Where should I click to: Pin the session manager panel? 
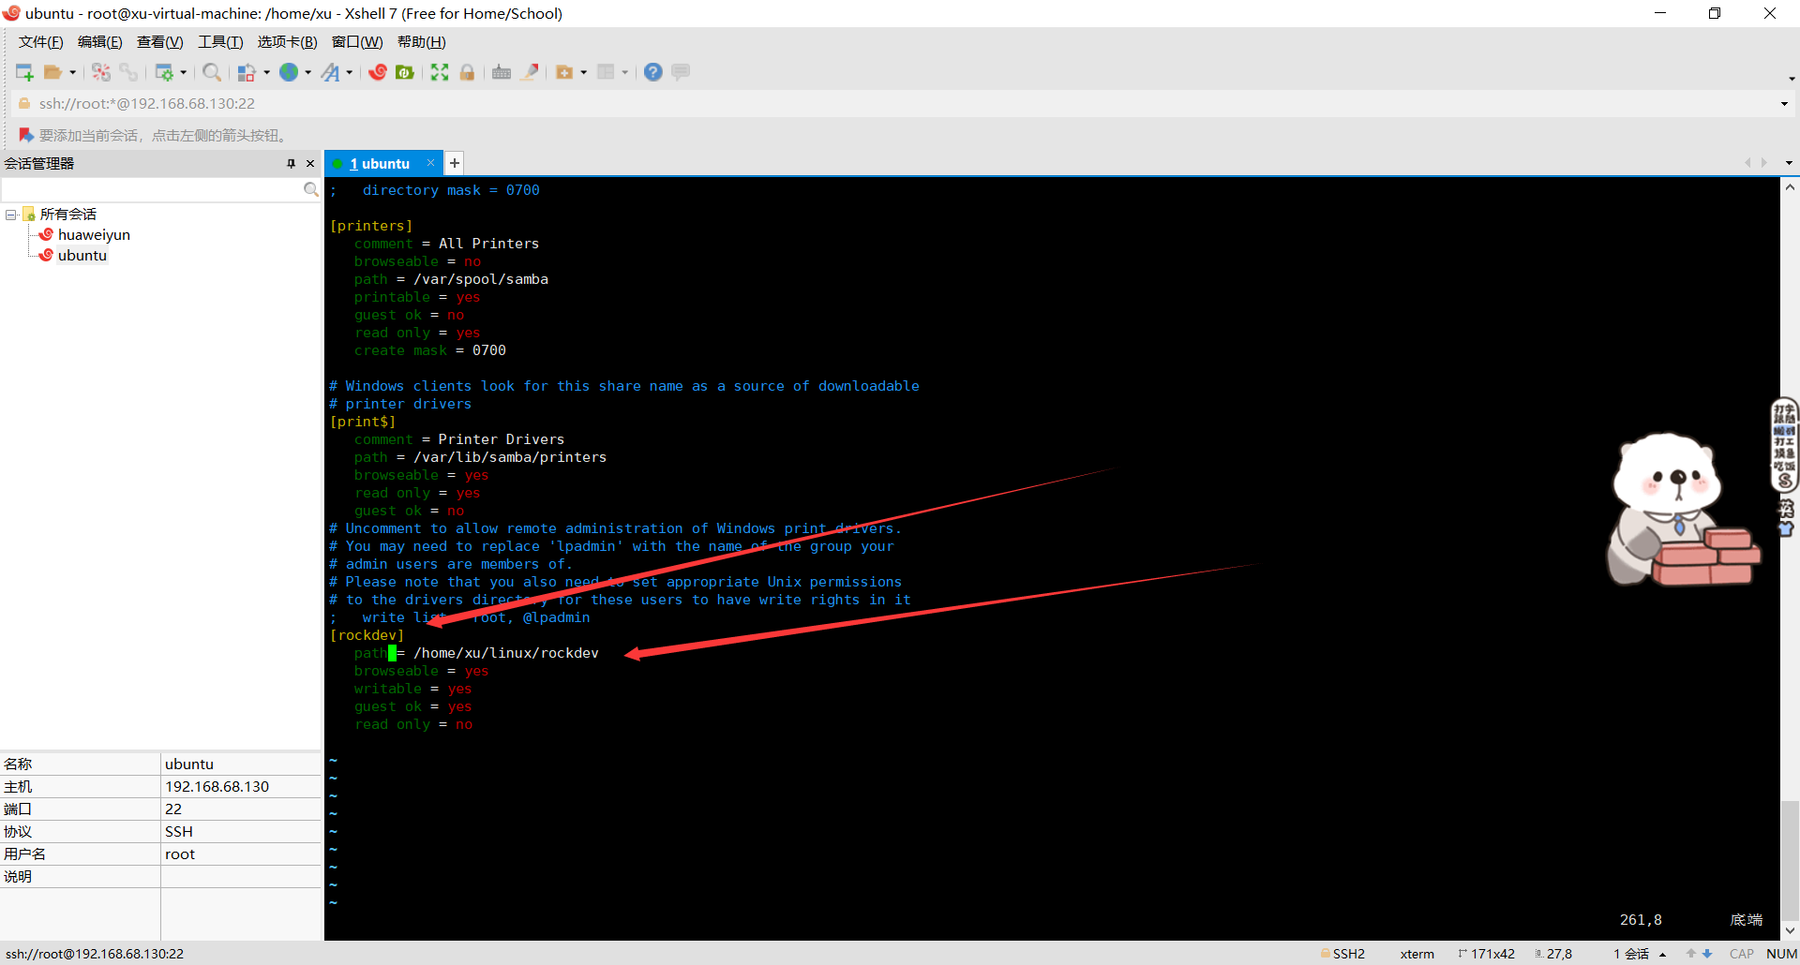click(x=291, y=164)
